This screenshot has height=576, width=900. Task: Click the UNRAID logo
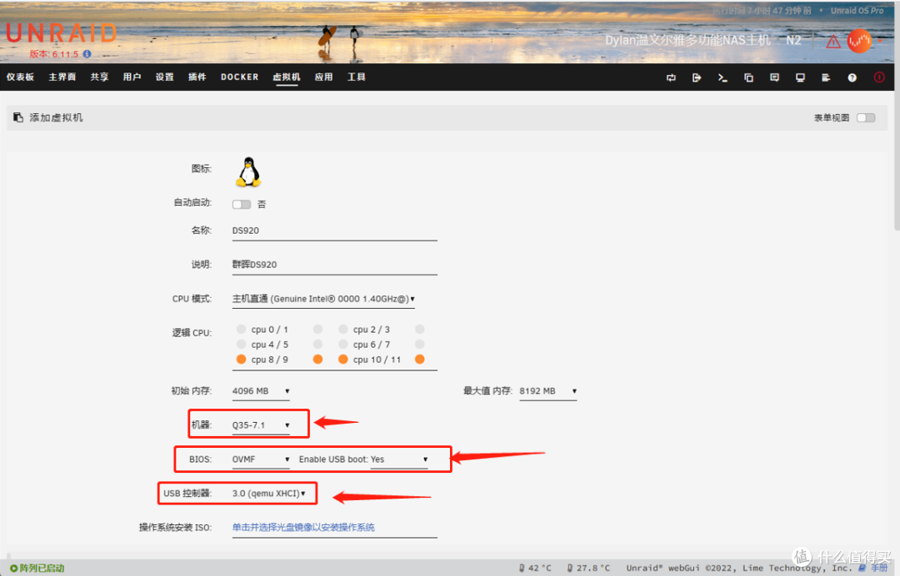[x=61, y=33]
